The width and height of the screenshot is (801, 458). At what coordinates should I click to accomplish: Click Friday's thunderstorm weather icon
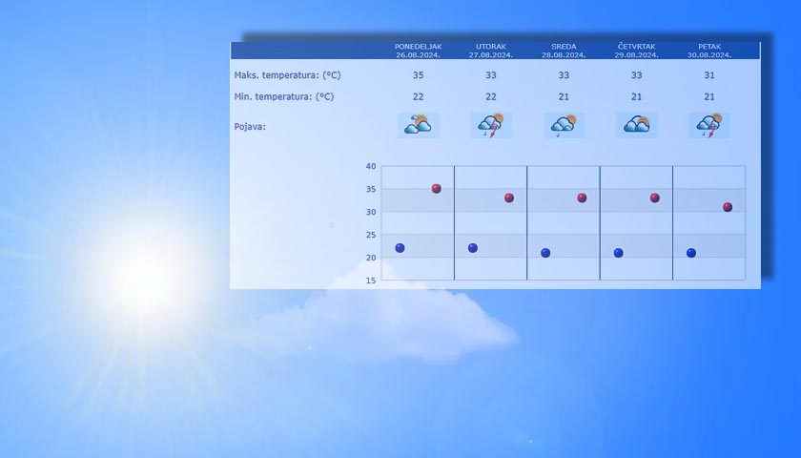click(709, 125)
